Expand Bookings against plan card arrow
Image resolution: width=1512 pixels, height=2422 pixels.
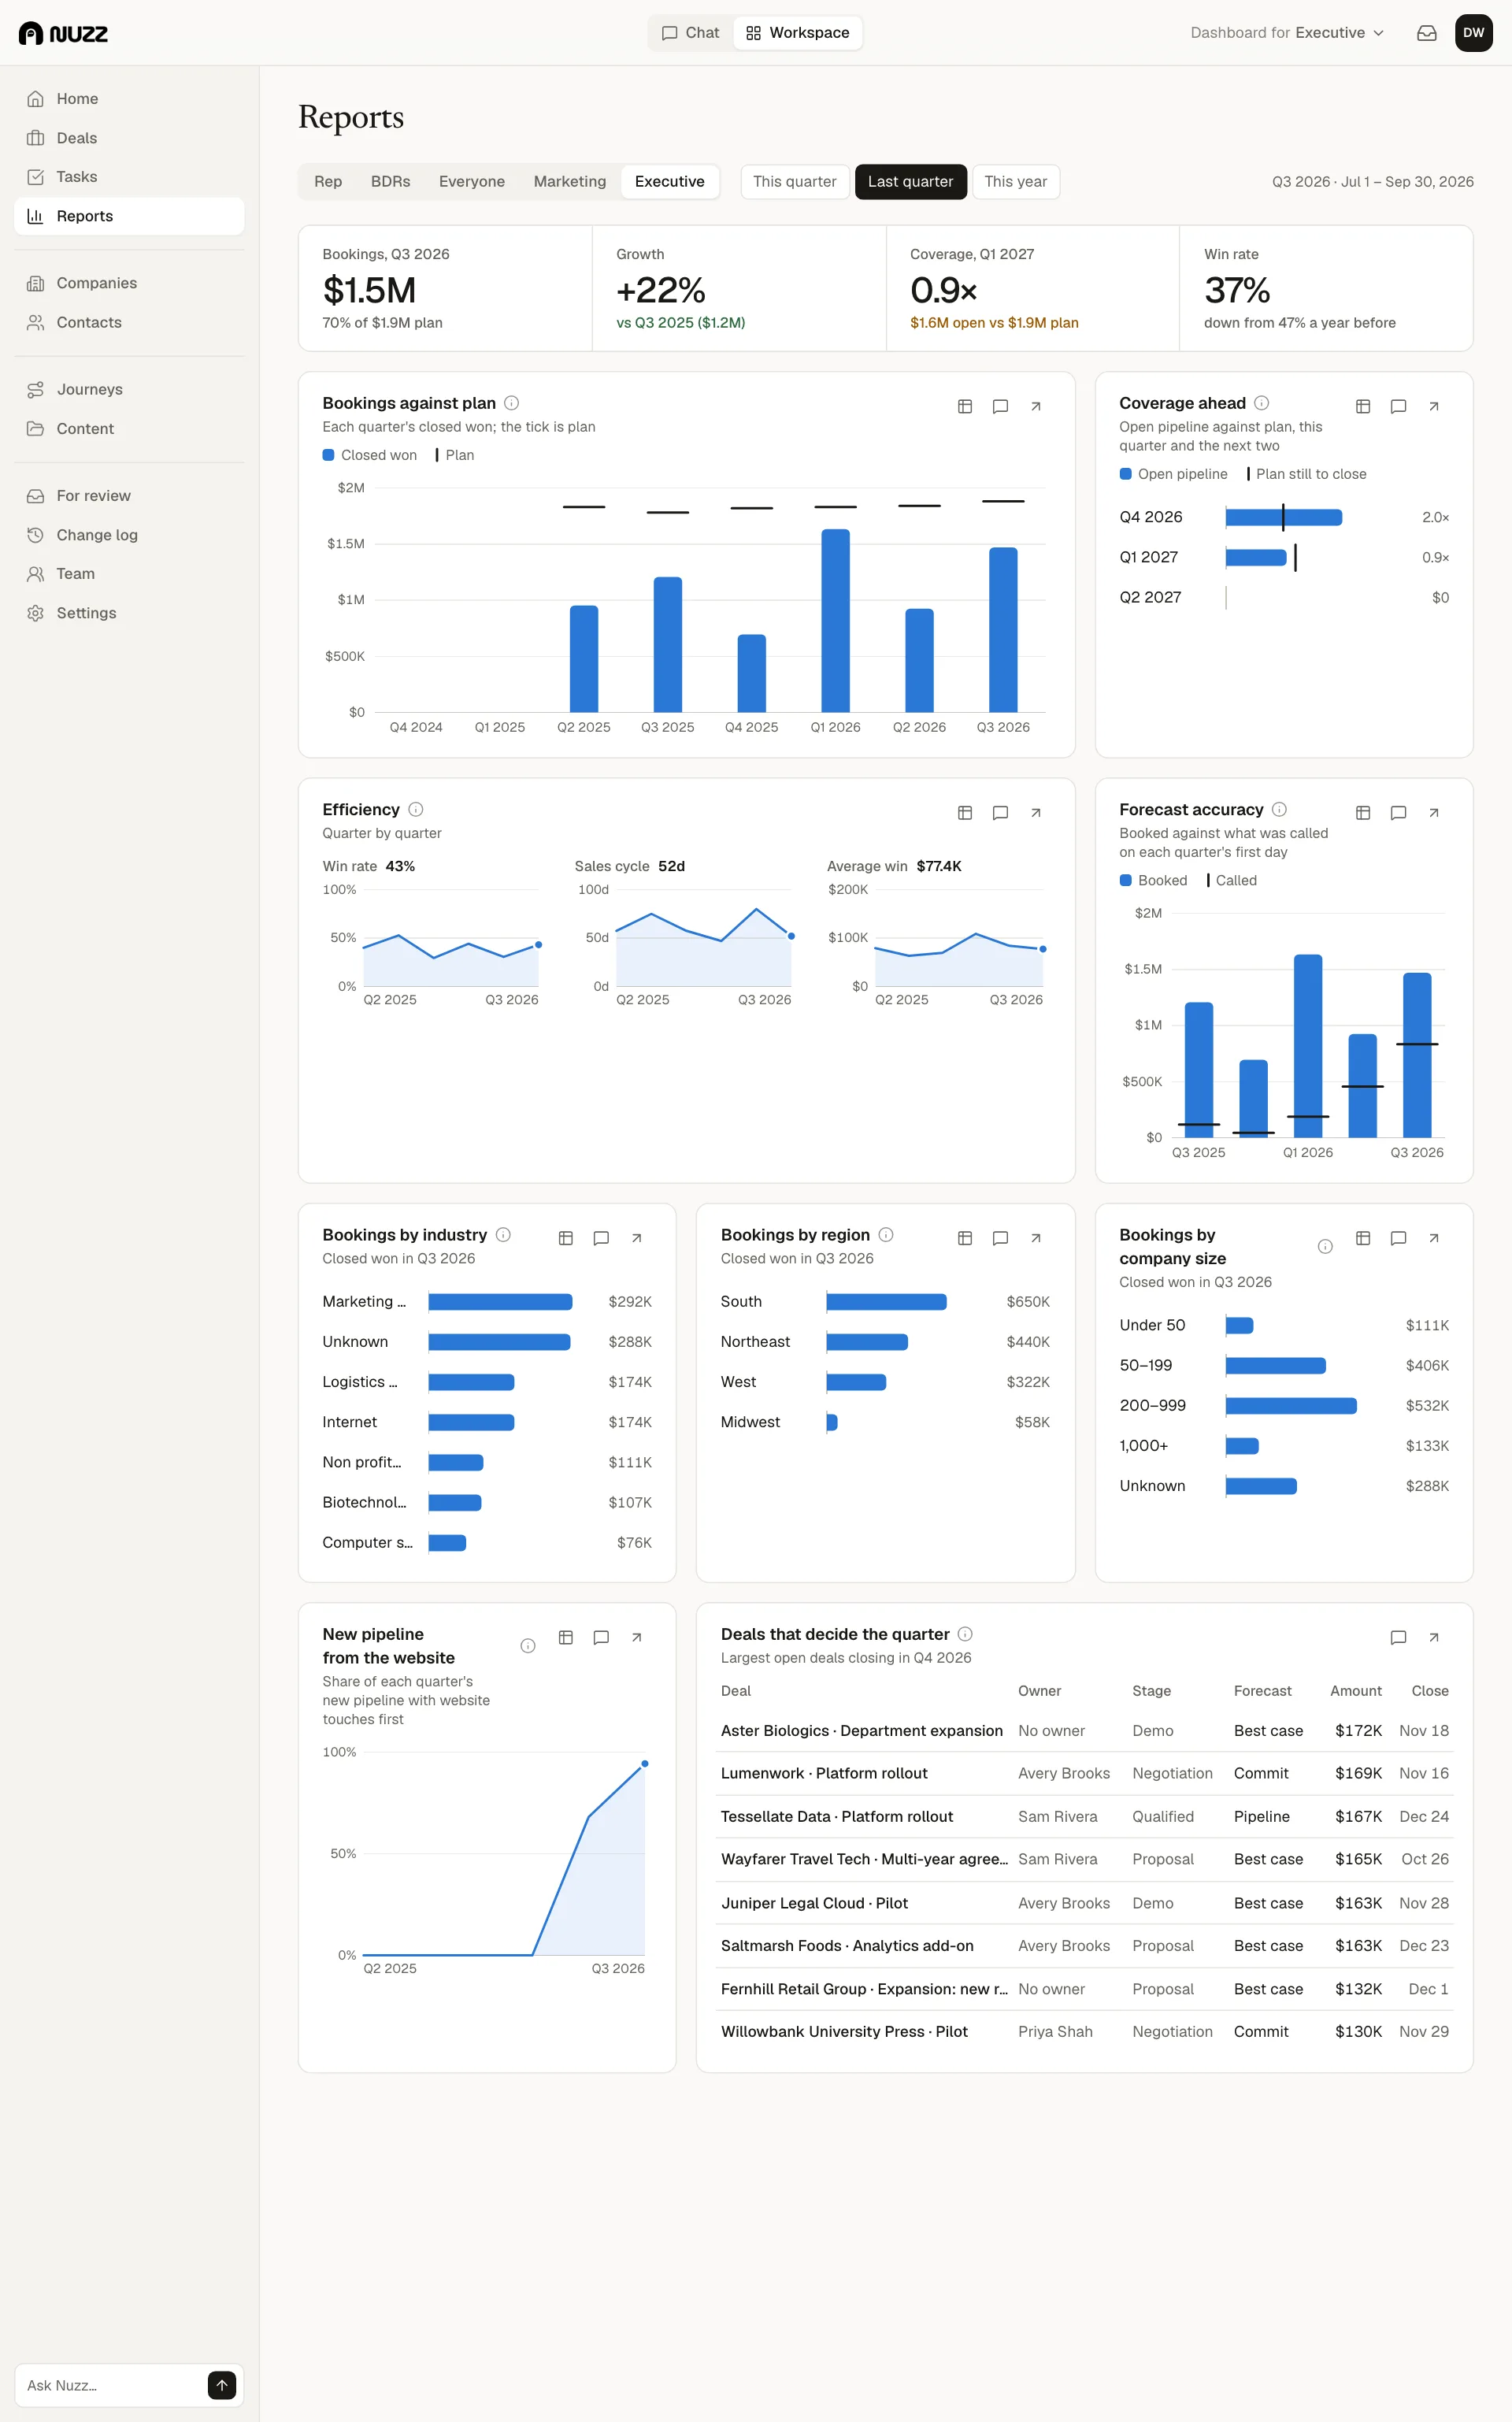click(1036, 406)
